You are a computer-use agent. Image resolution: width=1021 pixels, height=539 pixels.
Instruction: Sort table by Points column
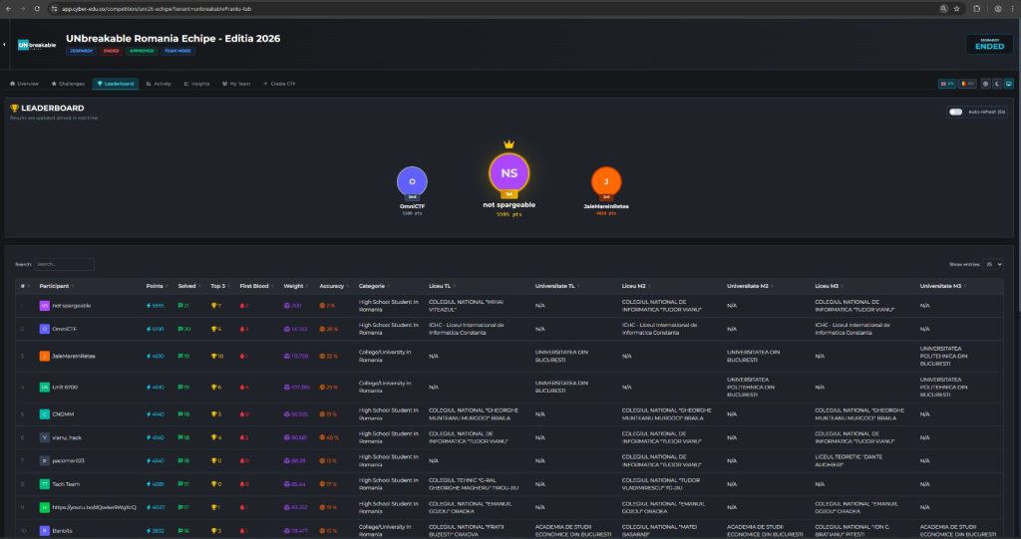coord(155,285)
